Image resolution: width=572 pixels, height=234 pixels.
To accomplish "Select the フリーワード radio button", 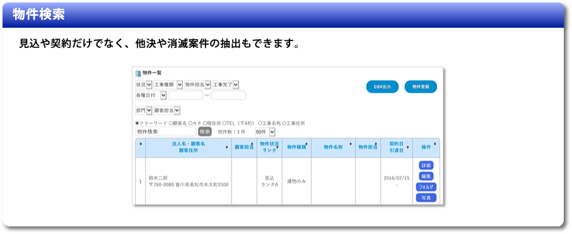I will (137, 124).
